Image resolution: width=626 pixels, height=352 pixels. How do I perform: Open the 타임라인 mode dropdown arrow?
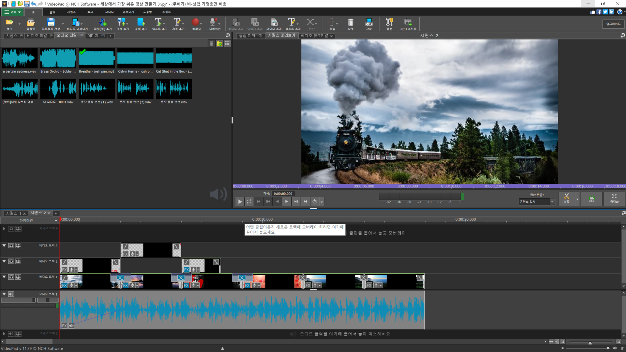[56, 221]
